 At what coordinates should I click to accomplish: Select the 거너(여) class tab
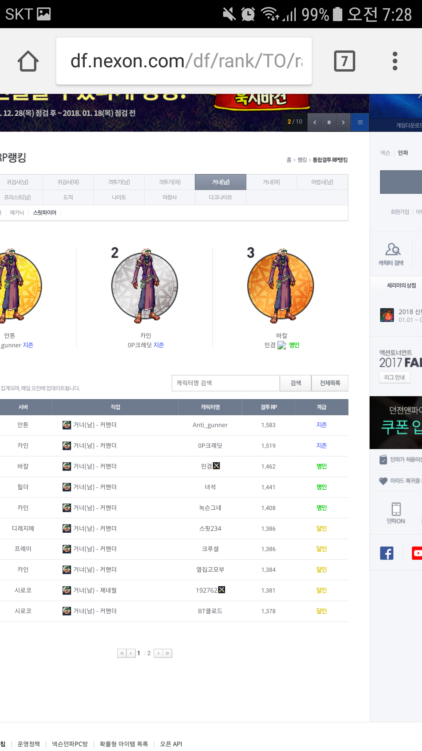[x=271, y=182]
